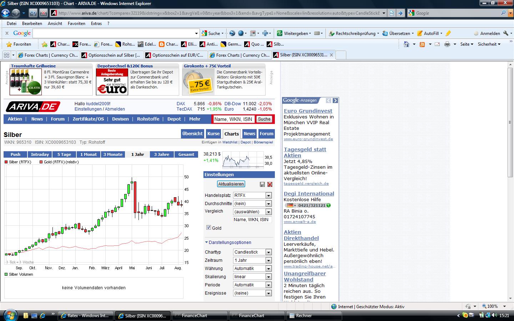Click the browser Back arrow button
This screenshot has width=514, height=321.
click(5, 13)
